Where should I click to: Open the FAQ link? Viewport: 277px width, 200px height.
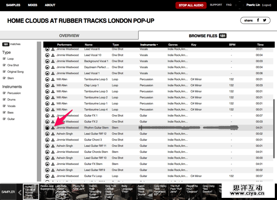pyautogui.click(x=229, y=5)
